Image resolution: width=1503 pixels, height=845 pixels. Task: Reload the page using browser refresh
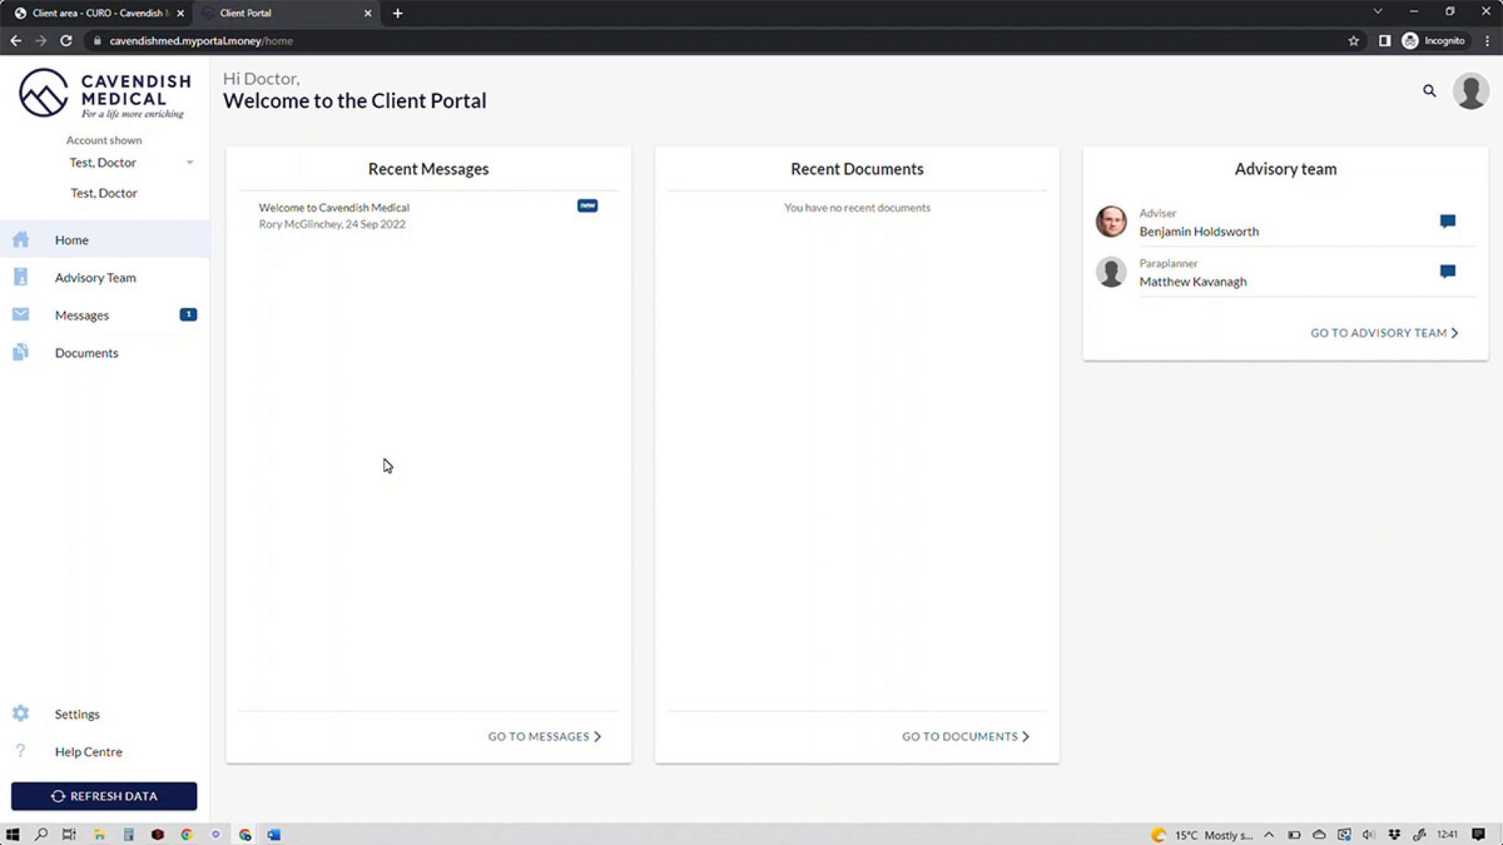[x=66, y=41]
